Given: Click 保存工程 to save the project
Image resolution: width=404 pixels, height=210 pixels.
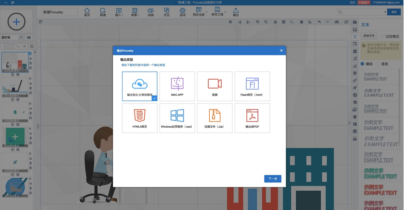Looking at the screenshot, I should click(x=217, y=12).
